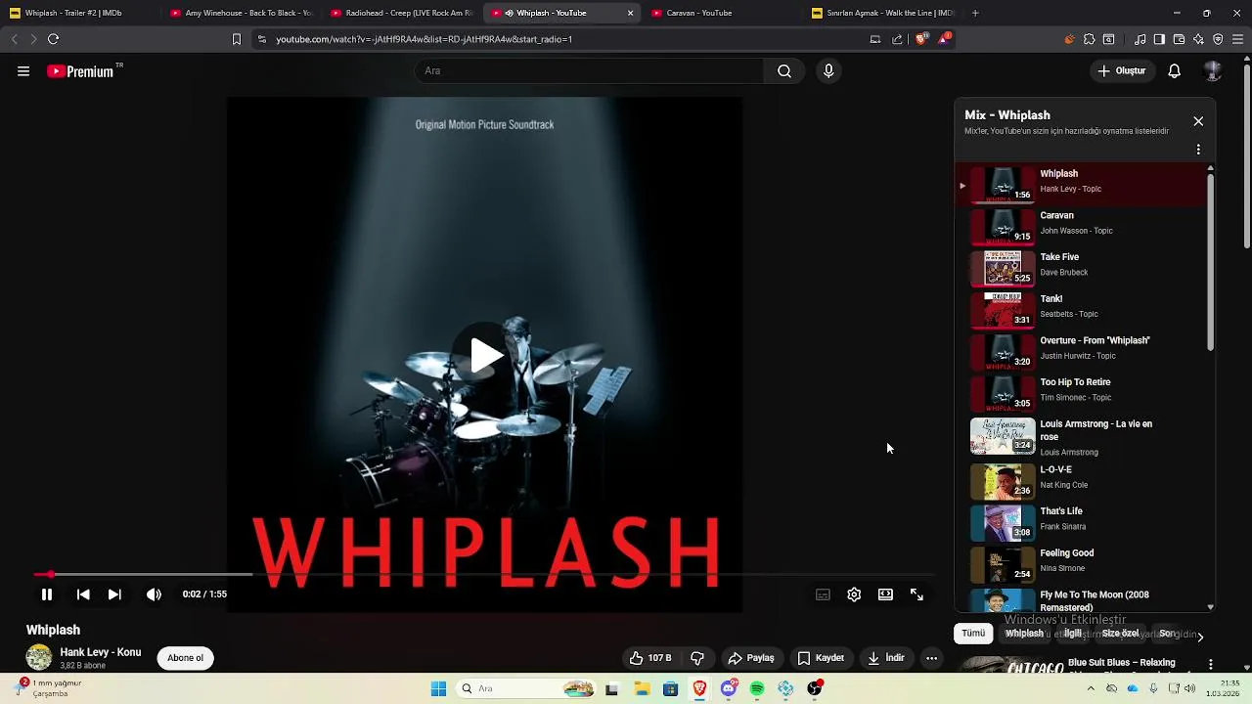This screenshot has height=704, width=1252.
Task: Subscribe using the Abone ol button
Action: click(x=185, y=658)
